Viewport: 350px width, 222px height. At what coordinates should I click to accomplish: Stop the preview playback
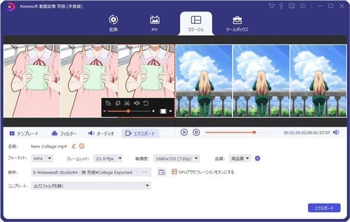[196, 133]
